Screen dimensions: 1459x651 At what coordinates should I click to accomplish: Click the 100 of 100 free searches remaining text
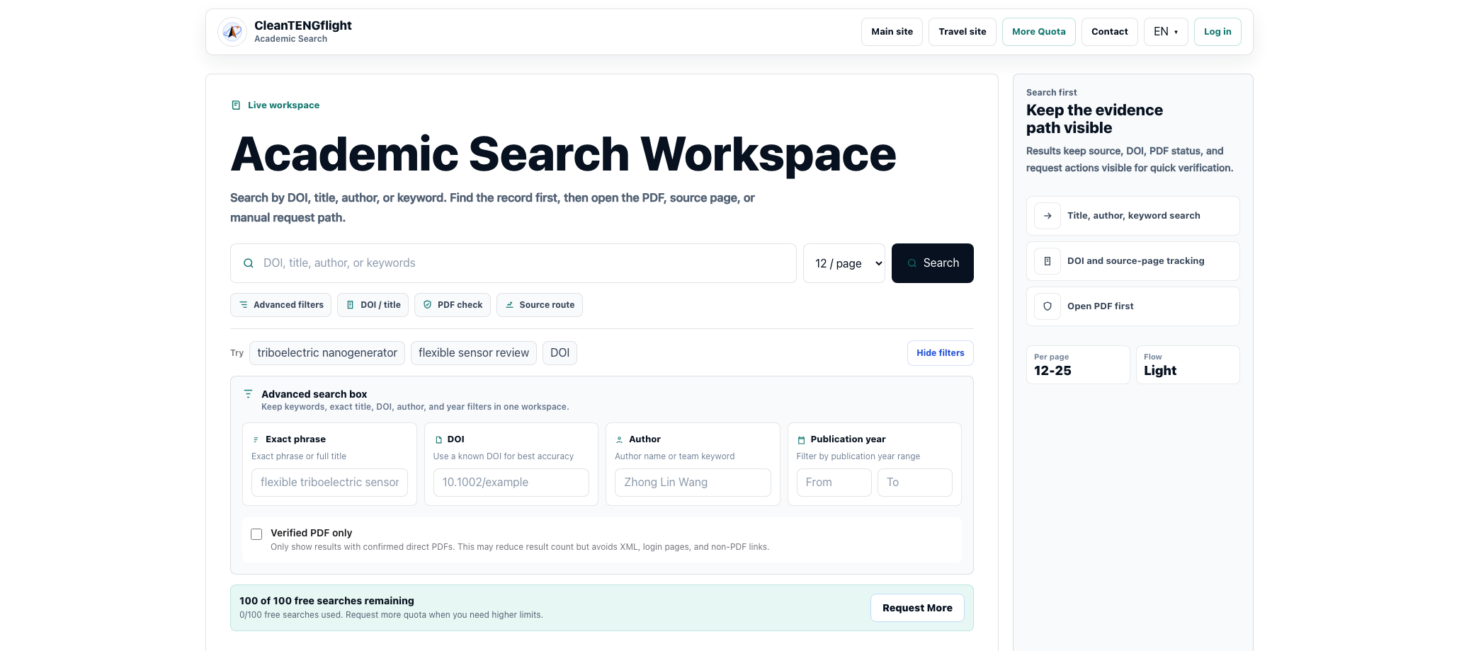point(327,601)
